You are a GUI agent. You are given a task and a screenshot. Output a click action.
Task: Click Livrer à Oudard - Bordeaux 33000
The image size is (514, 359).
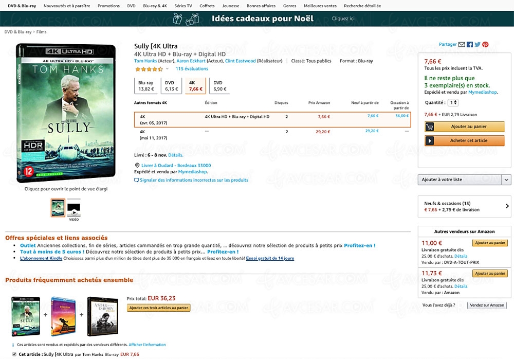click(176, 166)
